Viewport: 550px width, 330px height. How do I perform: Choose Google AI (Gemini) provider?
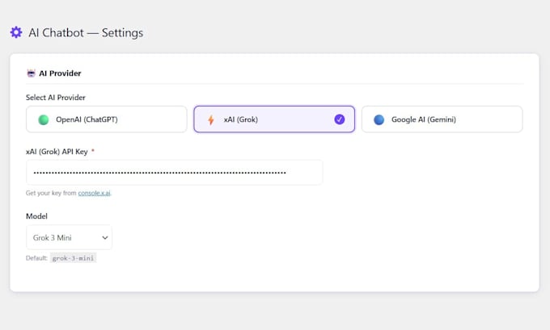[x=442, y=119]
